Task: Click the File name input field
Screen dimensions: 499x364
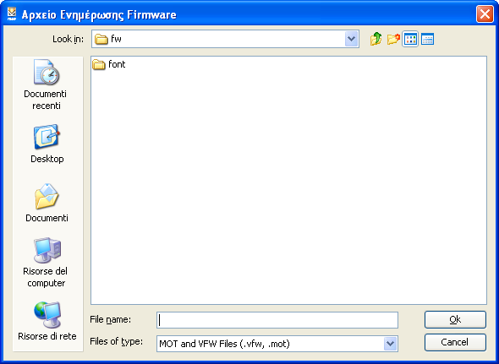Action: pyautogui.click(x=277, y=320)
